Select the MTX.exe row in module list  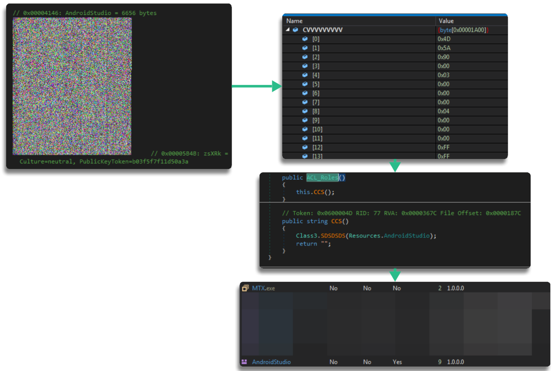tap(263, 288)
